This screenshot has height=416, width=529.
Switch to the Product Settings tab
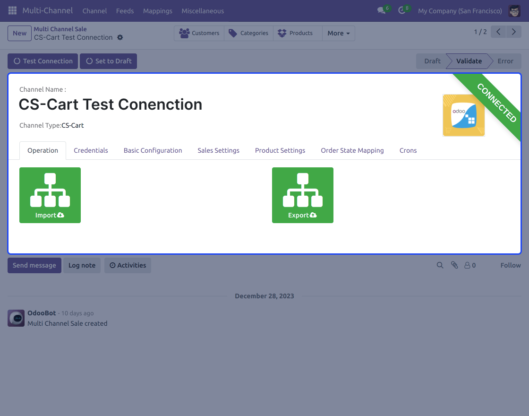280,150
